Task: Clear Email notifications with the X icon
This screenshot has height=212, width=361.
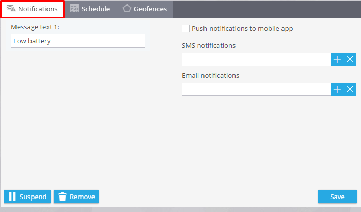Action: 350,89
